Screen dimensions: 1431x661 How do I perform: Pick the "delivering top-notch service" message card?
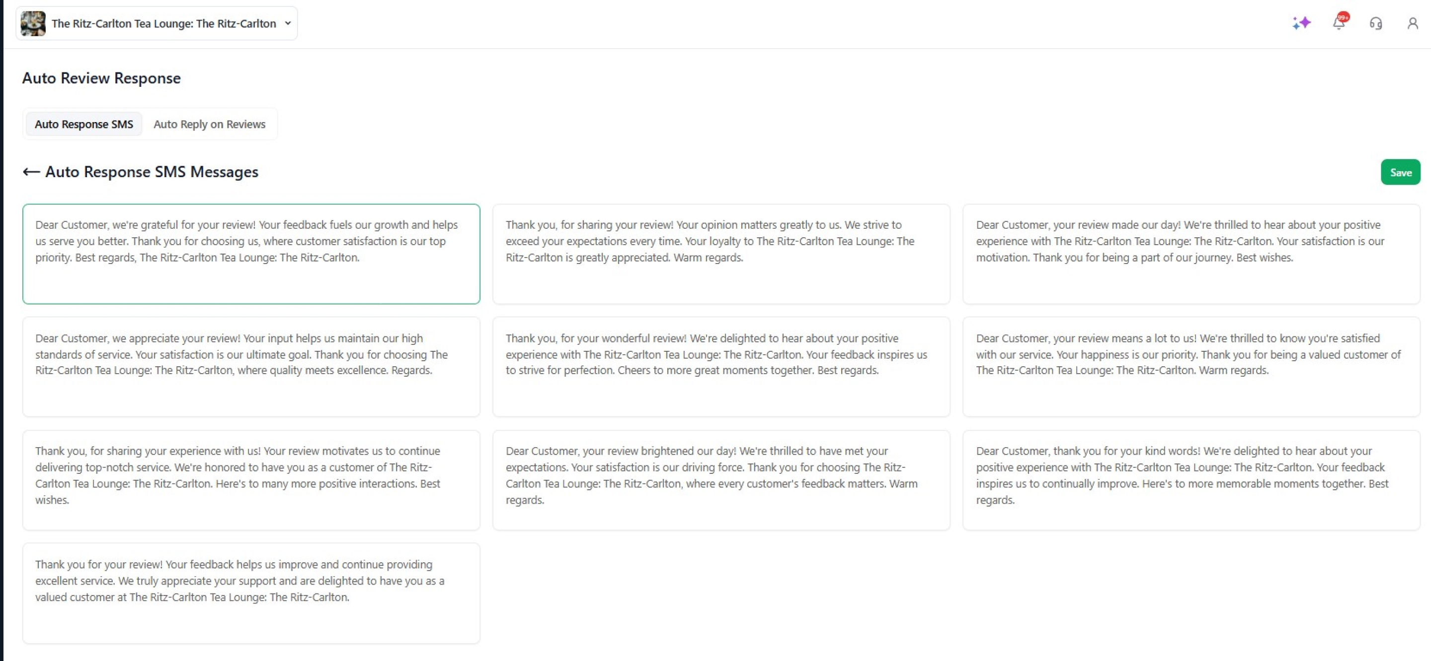pyautogui.click(x=251, y=479)
